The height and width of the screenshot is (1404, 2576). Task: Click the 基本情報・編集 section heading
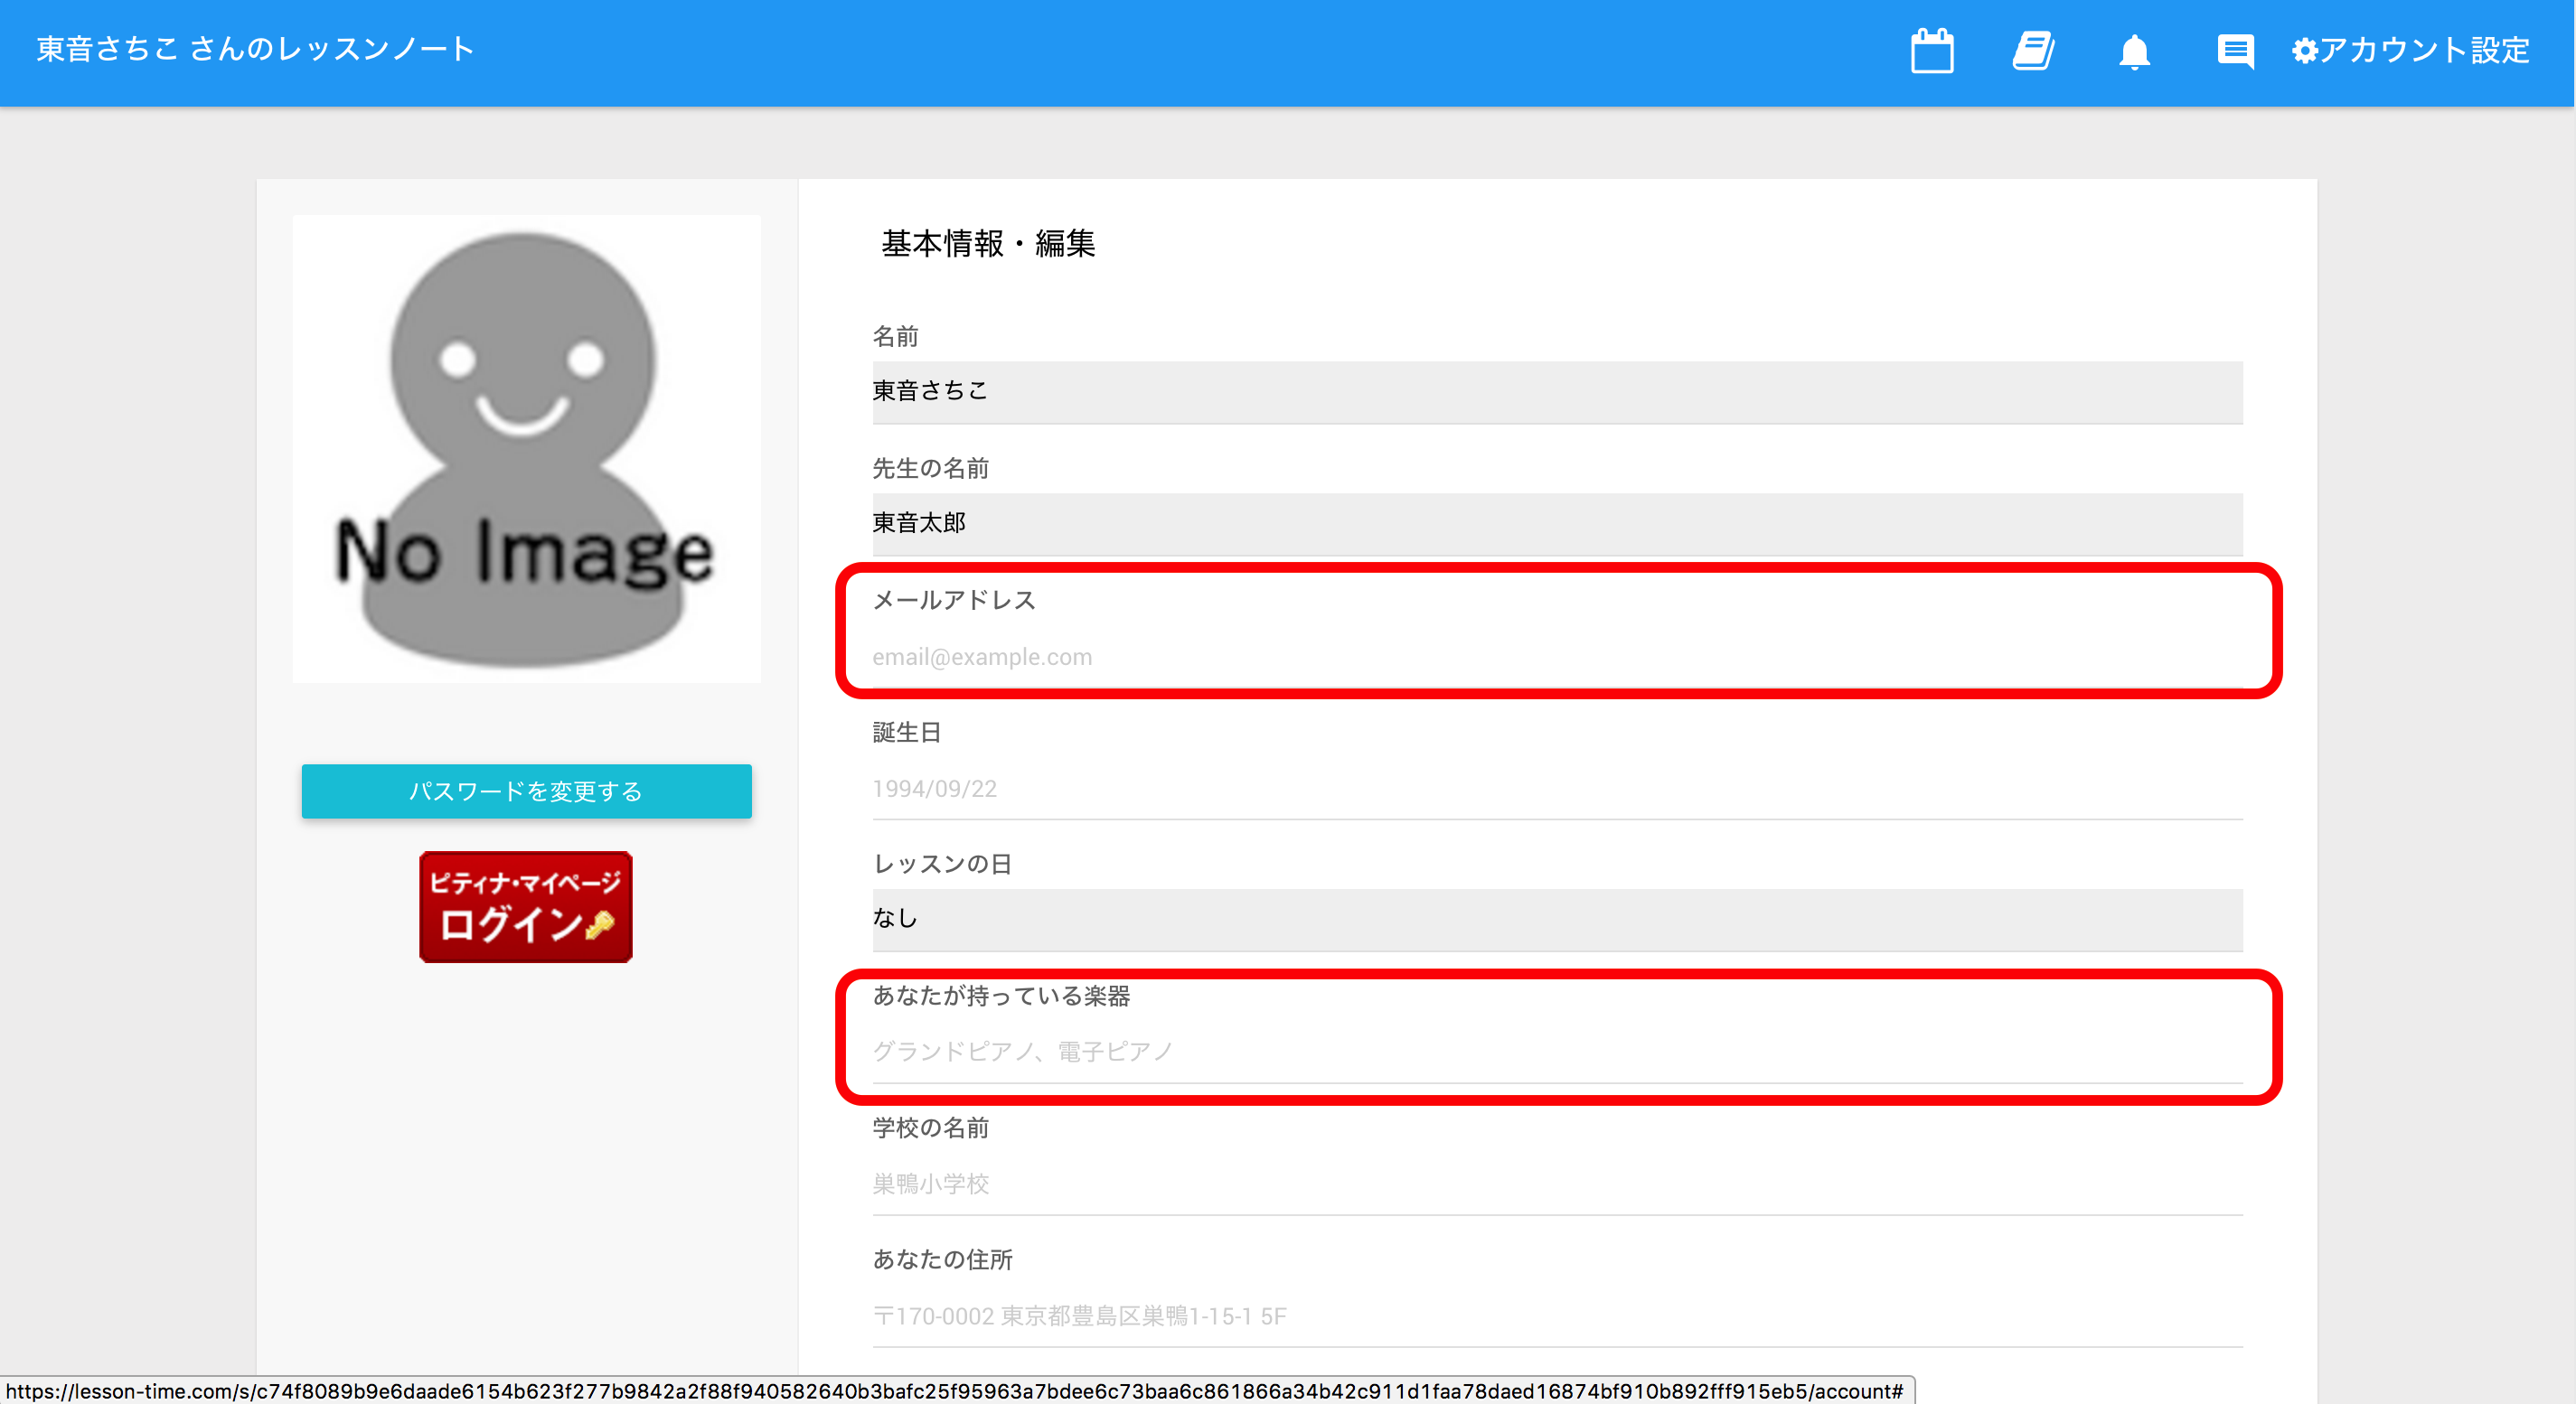pos(987,243)
